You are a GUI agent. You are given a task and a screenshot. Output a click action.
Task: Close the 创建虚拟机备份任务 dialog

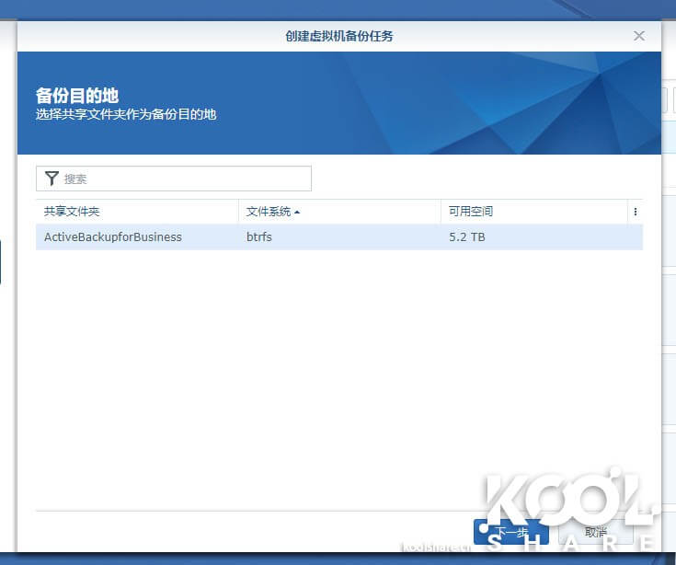coord(639,36)
